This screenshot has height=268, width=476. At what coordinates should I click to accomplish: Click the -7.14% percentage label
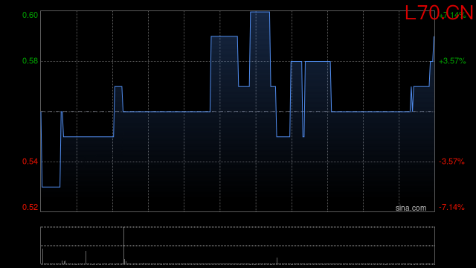coord(451,207)
